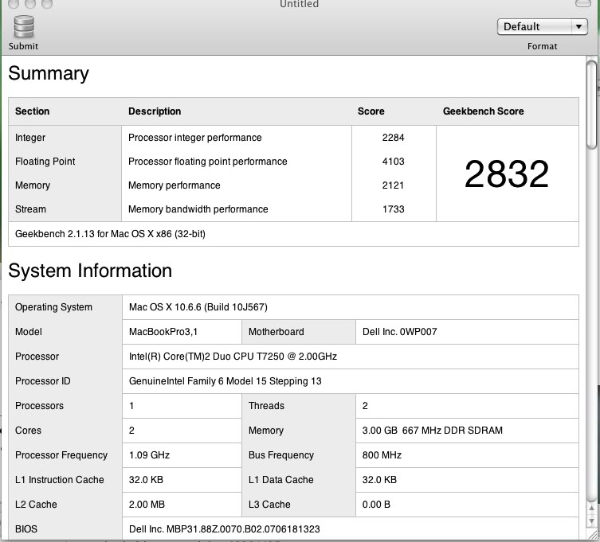
Task: Click the scrollbar up arrow
Action: click(592, 509)
